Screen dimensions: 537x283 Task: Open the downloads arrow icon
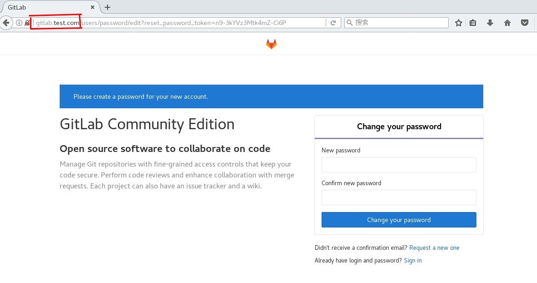pos(490,23)
